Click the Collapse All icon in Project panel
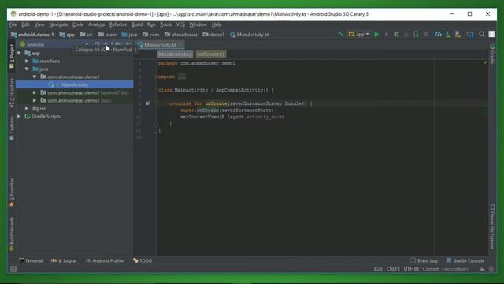This screenshot has height=284, width=504. 106,44
